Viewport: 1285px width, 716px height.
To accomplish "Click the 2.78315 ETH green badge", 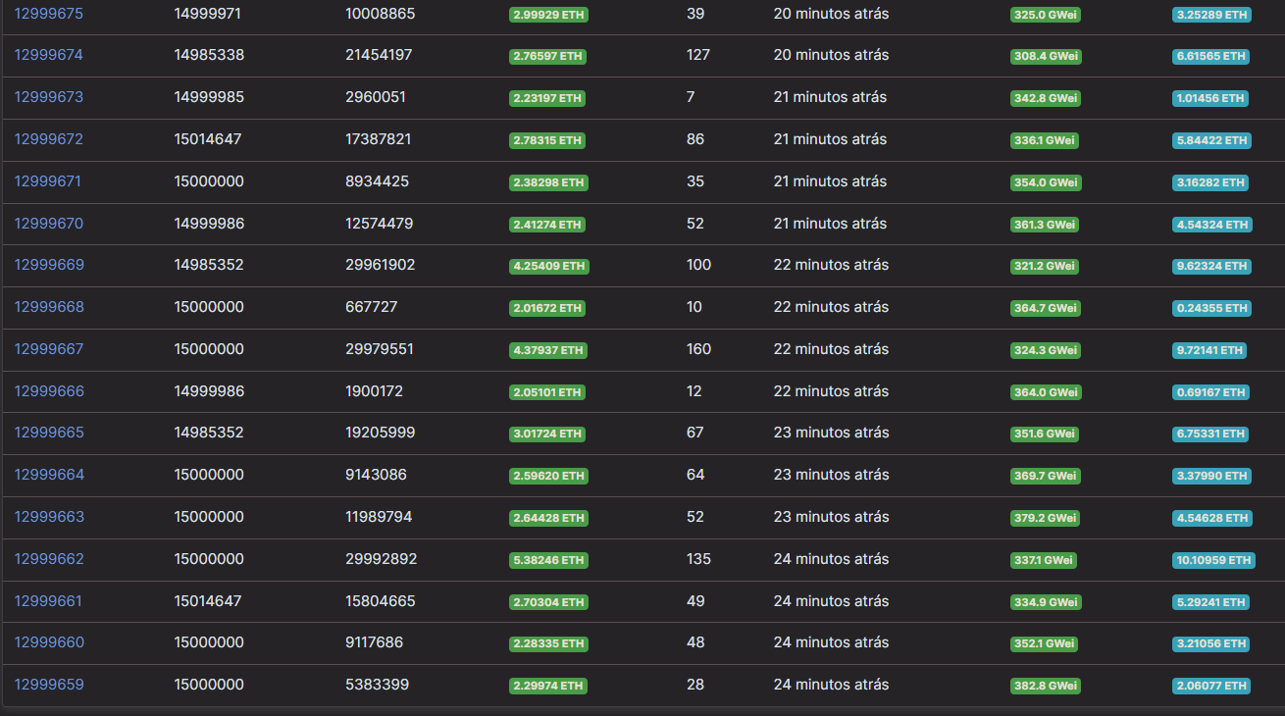I will (547, 140).
